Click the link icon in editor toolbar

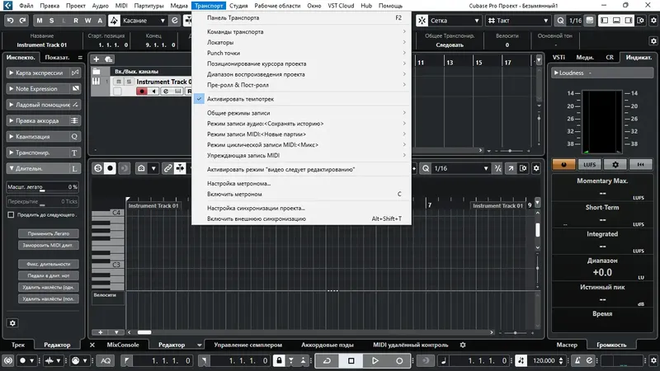click(x=167, y=168)
